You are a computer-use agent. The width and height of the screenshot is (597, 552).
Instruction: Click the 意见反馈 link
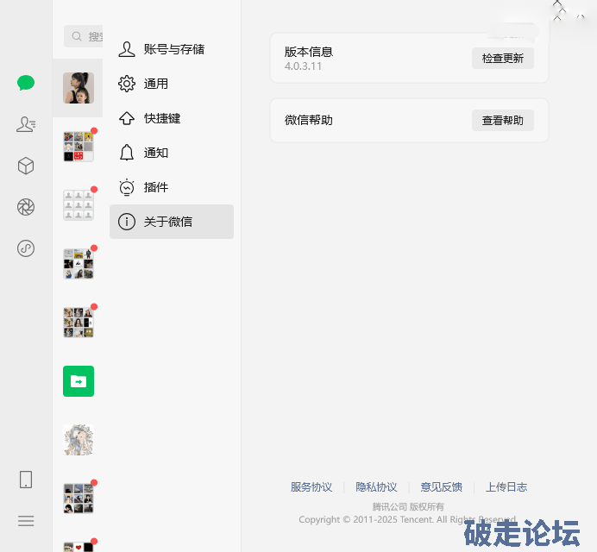(x=441, y=487)
